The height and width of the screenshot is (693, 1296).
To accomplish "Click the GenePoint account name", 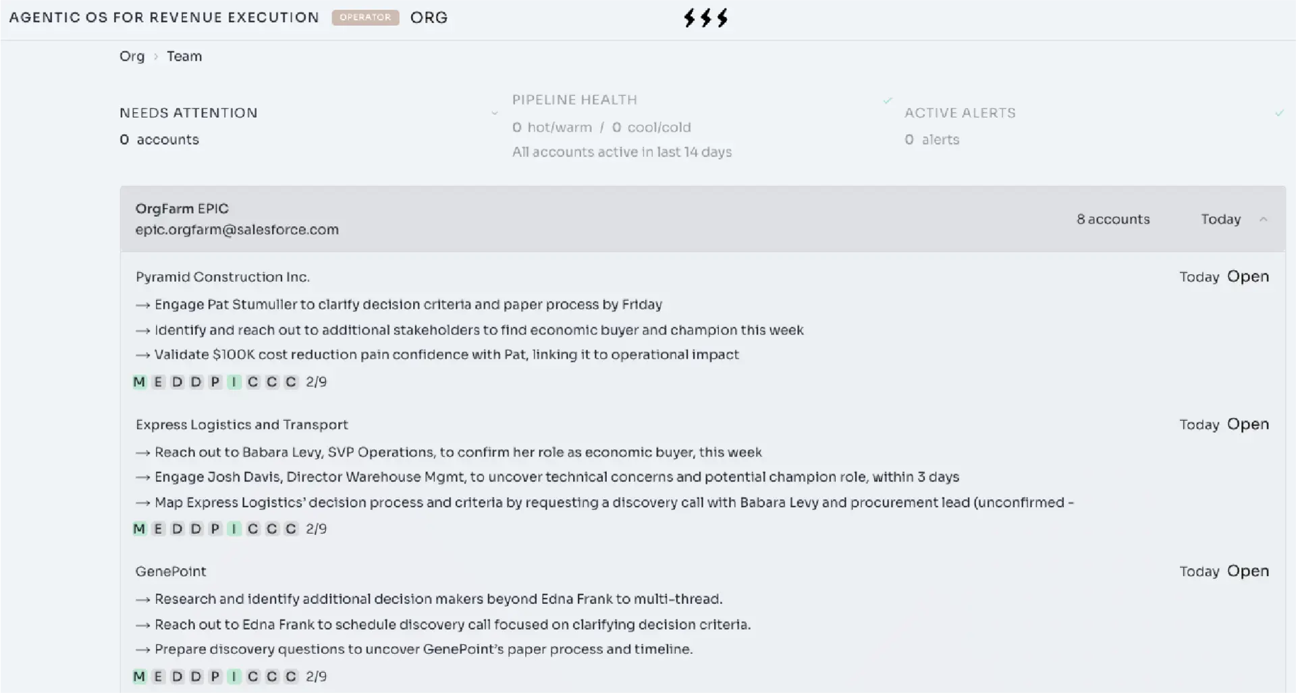I will tap(171, 571).
